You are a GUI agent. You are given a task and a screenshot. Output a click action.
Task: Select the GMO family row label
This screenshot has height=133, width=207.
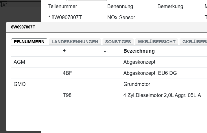click(20, 84)
